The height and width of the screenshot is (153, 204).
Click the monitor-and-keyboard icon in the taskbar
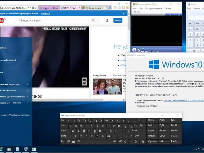click(26, 149)
